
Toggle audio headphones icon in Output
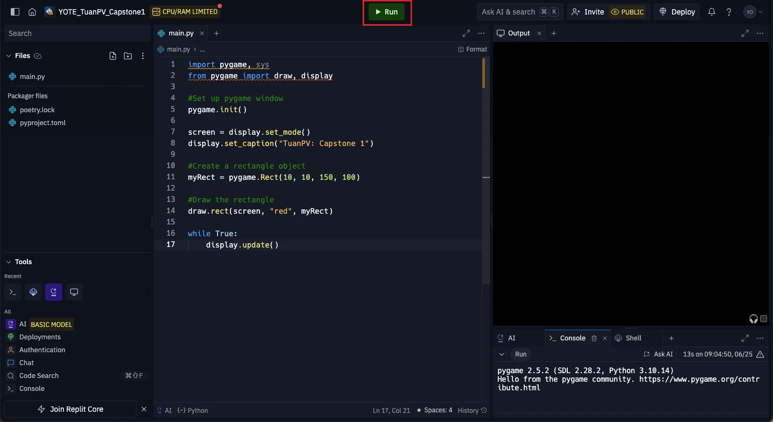click(754, 319)
